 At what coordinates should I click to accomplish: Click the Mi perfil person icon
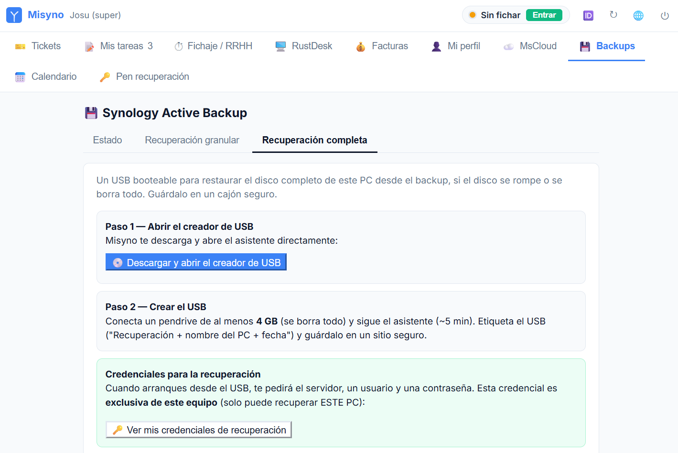click(436, 46)
